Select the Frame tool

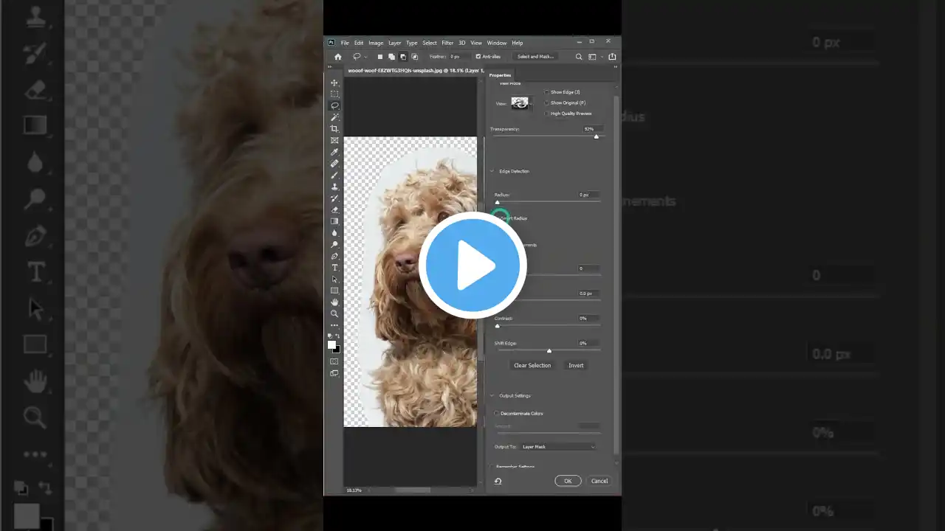click(x=334, y=140)
